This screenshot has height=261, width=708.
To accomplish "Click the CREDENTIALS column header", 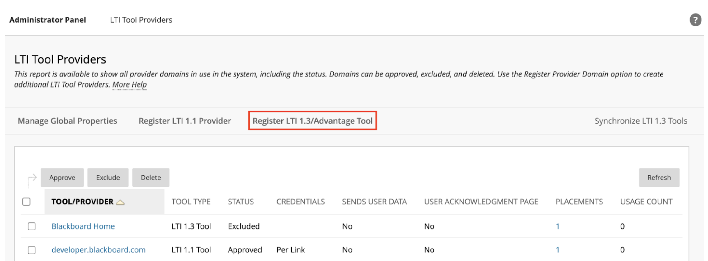I will tap(300, 202).
